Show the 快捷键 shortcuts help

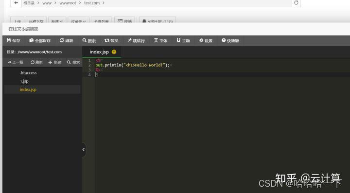(230, 40)
